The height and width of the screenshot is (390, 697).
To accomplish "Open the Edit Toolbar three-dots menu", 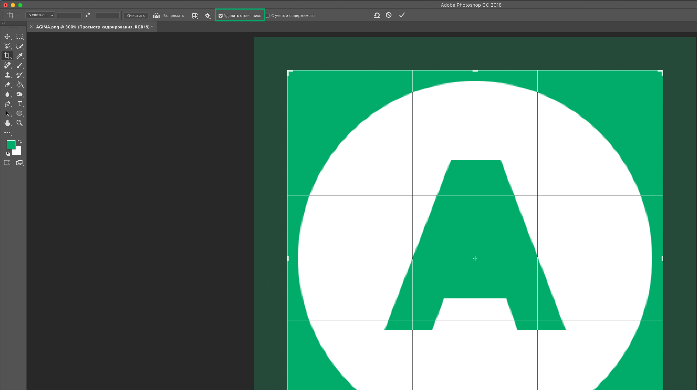I will [x=7, y=132].
